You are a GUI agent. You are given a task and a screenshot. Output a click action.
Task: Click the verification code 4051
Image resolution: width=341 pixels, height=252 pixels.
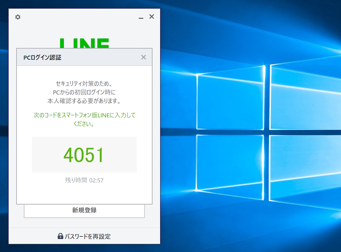click(84, 155)
